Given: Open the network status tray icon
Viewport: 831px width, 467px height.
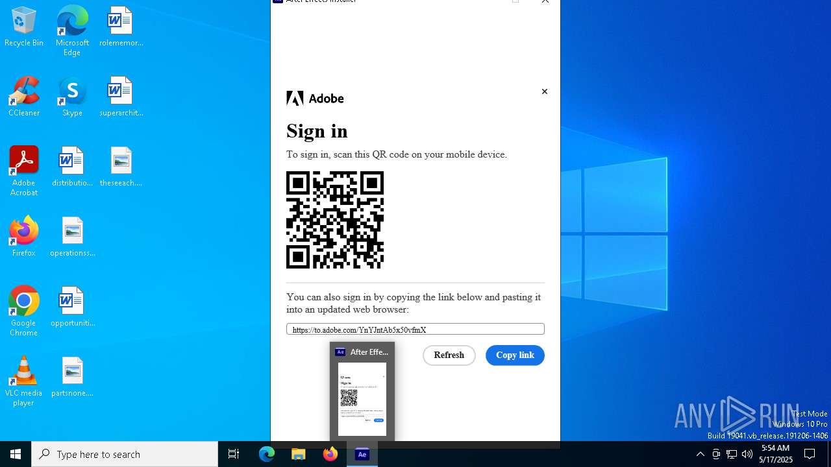Looking at the screenshot, I should (732, 454).
